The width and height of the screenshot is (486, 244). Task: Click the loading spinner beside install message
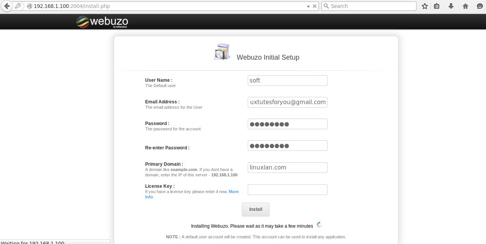319,225
